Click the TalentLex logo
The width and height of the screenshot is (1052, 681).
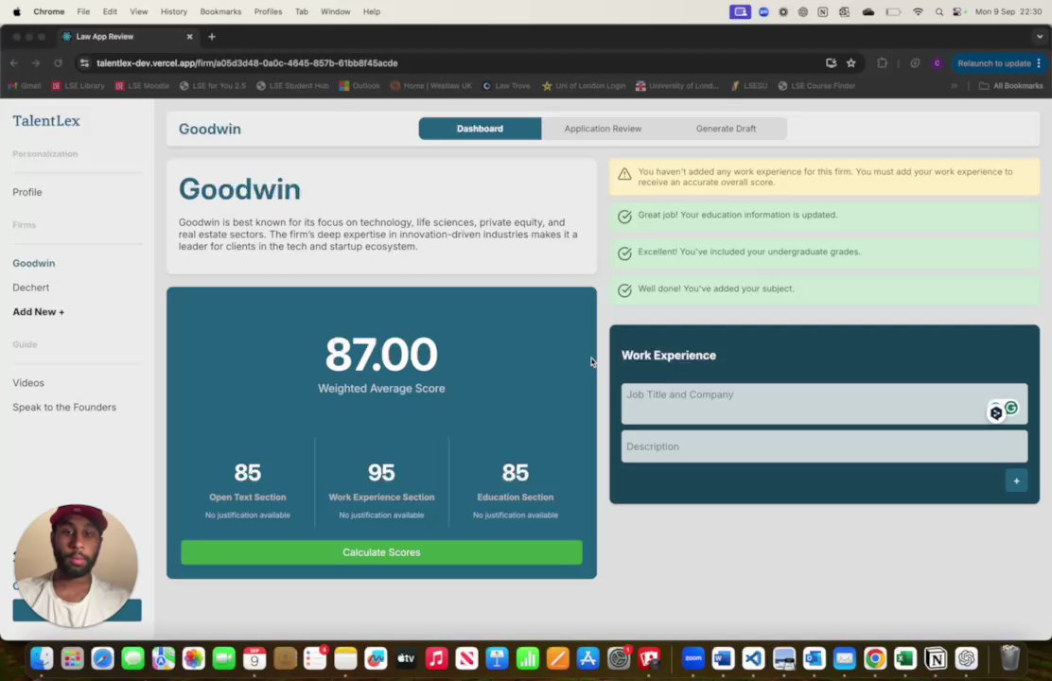[46, 121]
